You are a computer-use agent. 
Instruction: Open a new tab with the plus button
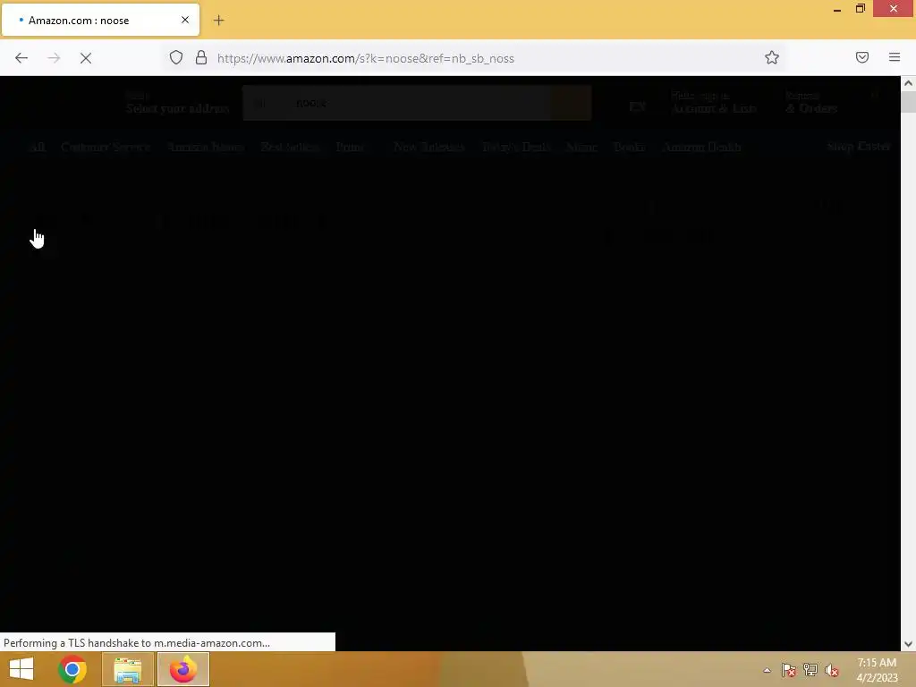coord(218,21)
